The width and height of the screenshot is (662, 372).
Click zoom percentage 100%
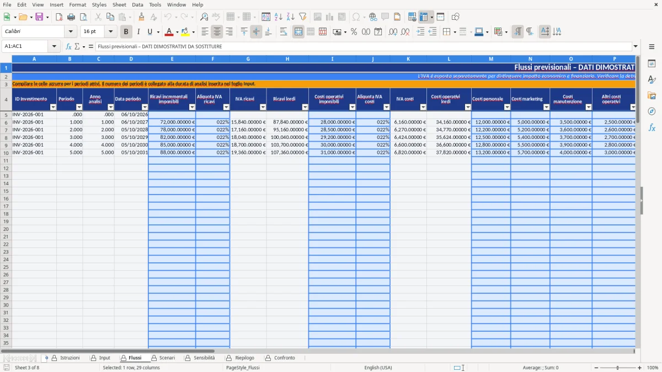click(x=653, y=368)
